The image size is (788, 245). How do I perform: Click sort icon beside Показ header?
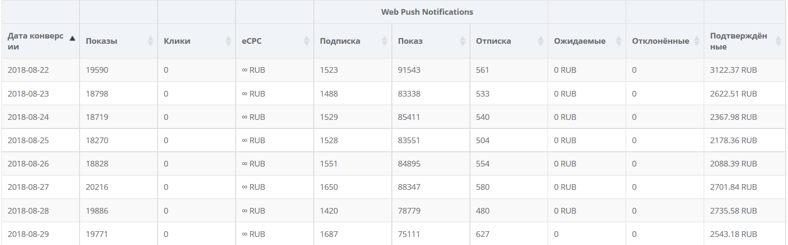(x=463, y=41)
